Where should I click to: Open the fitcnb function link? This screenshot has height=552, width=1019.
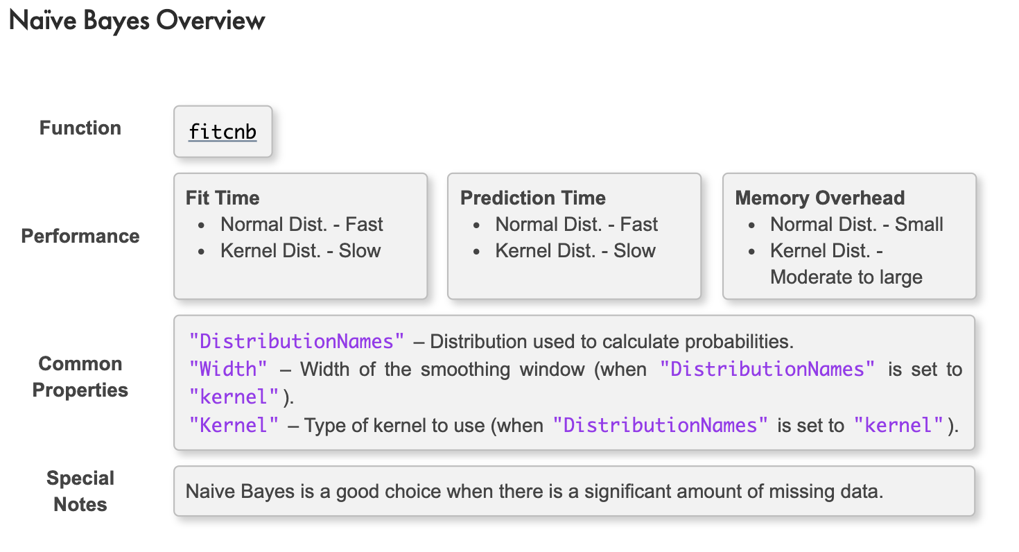click(223, 131)
